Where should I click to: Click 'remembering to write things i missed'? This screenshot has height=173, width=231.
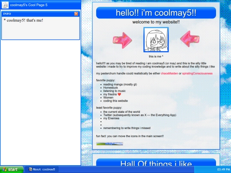click(x=127, y=128)
